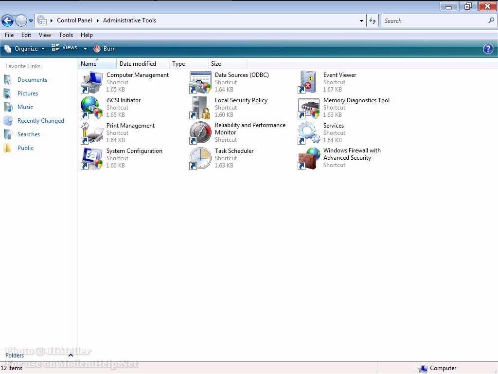Screen dimensions: 498x374
Task: Click the Searches icon in Favorite Links
Action: [x=8, y=134]
